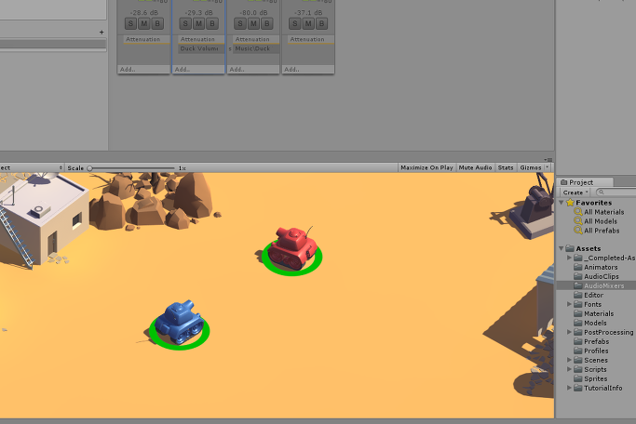Expand the Fonts folder arrow
636x424 pixels.
pos(569,304)
